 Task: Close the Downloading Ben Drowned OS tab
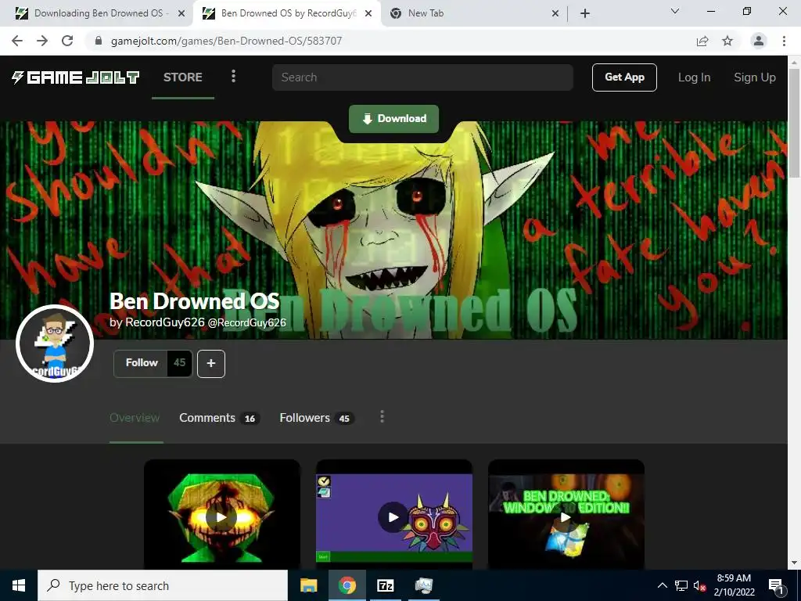pos(181,14)
